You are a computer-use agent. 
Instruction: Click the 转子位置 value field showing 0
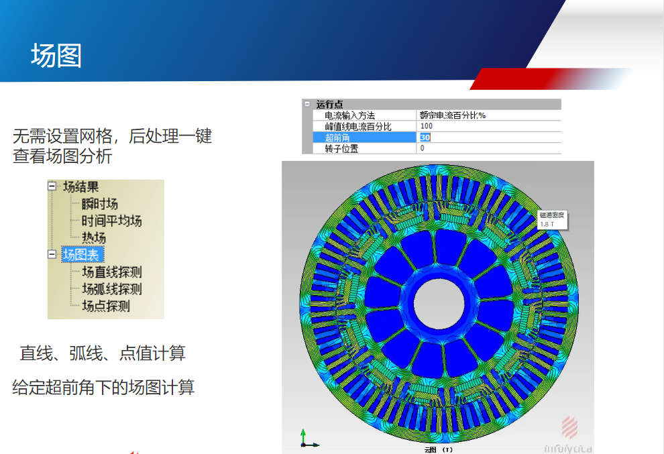423,148
